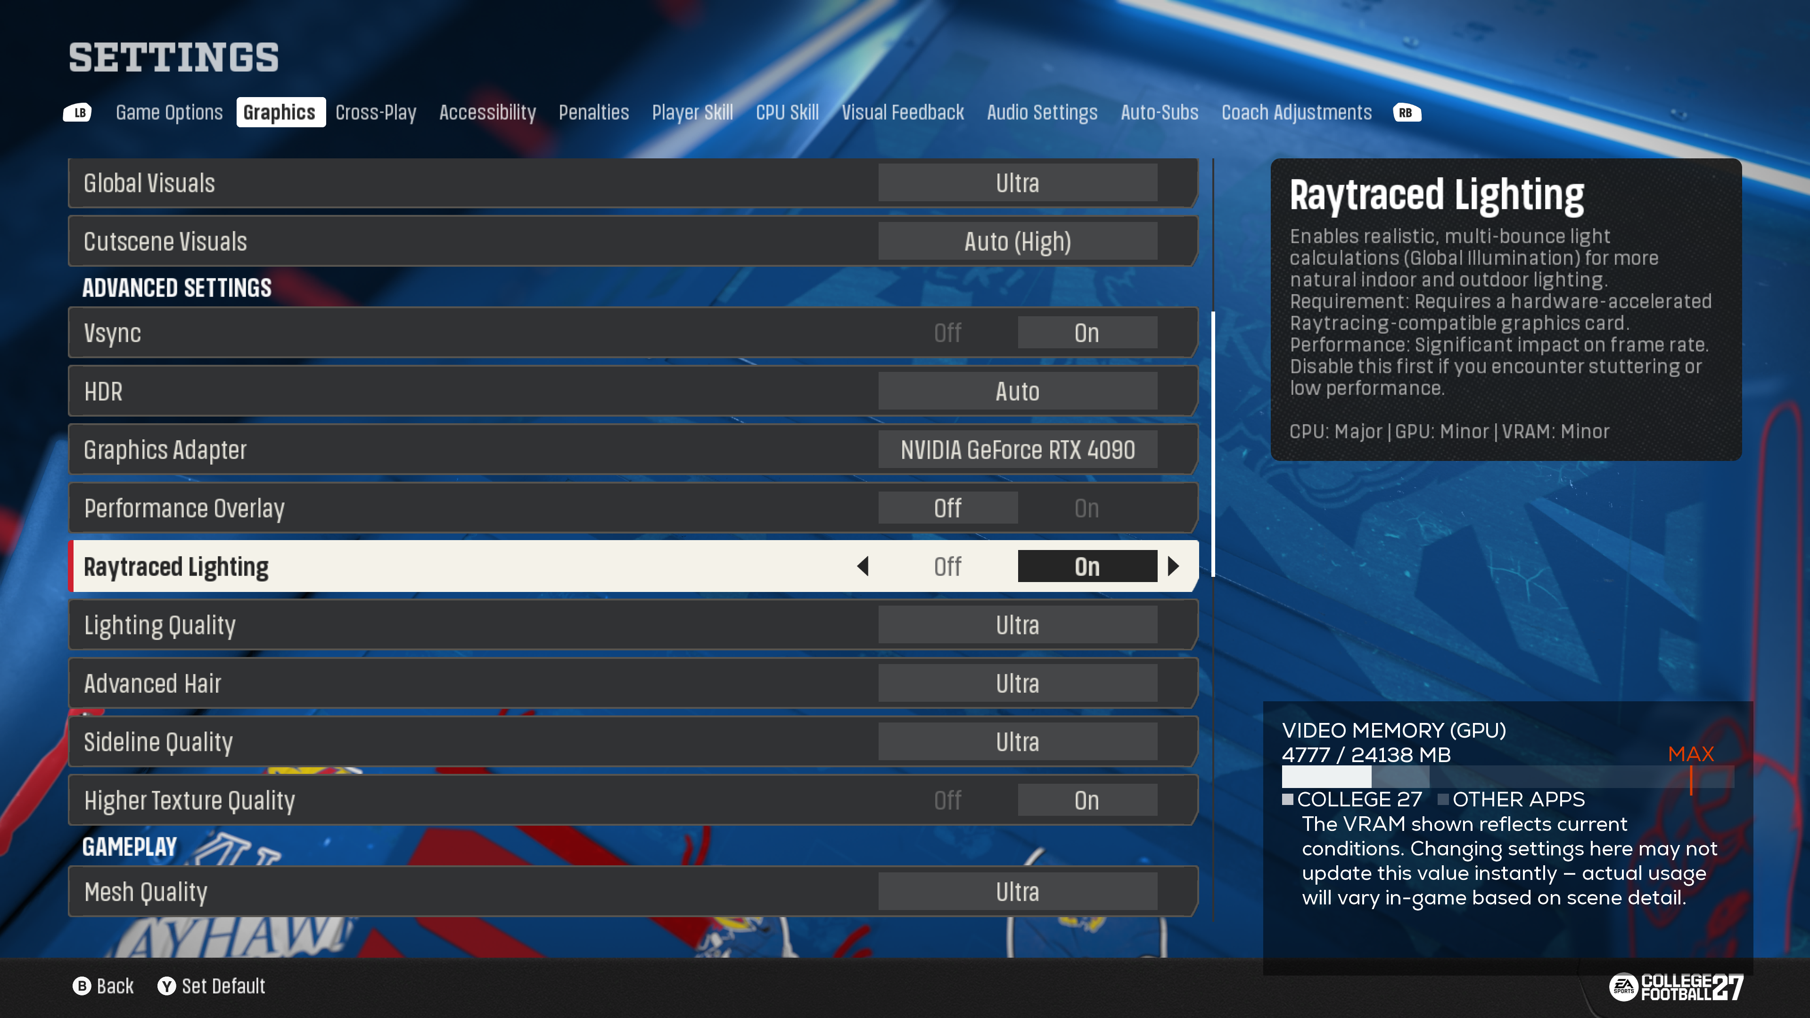
Task: Select On for Higher Texture Quality
Action: [x=1087, y=800]
